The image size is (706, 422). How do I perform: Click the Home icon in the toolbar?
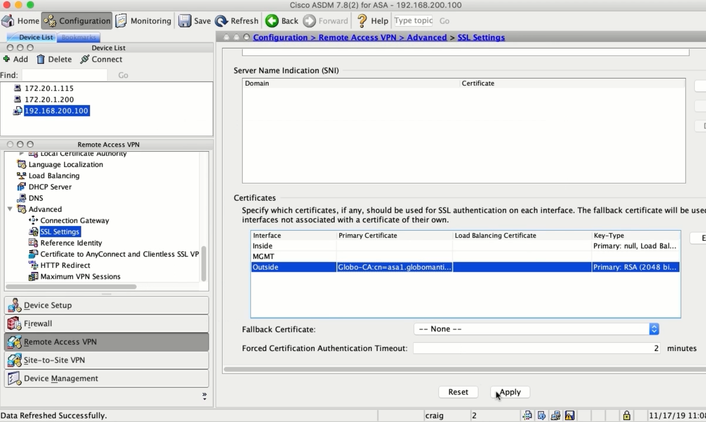point(8,21)
